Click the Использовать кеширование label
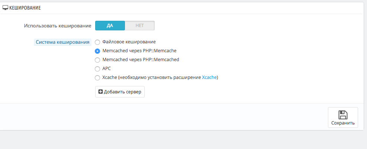Viewport: 367px width, 149px height. click(58, 26)
